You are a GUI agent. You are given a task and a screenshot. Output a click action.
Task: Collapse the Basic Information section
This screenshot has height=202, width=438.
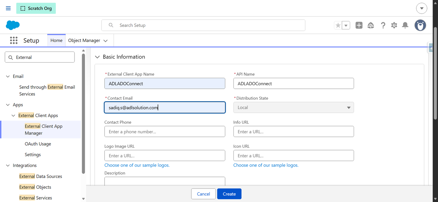click(97, 57)
